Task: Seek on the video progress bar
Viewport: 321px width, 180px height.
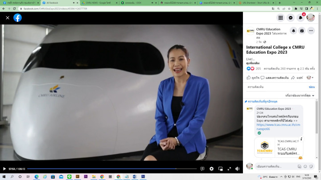Action: [112, 169]
